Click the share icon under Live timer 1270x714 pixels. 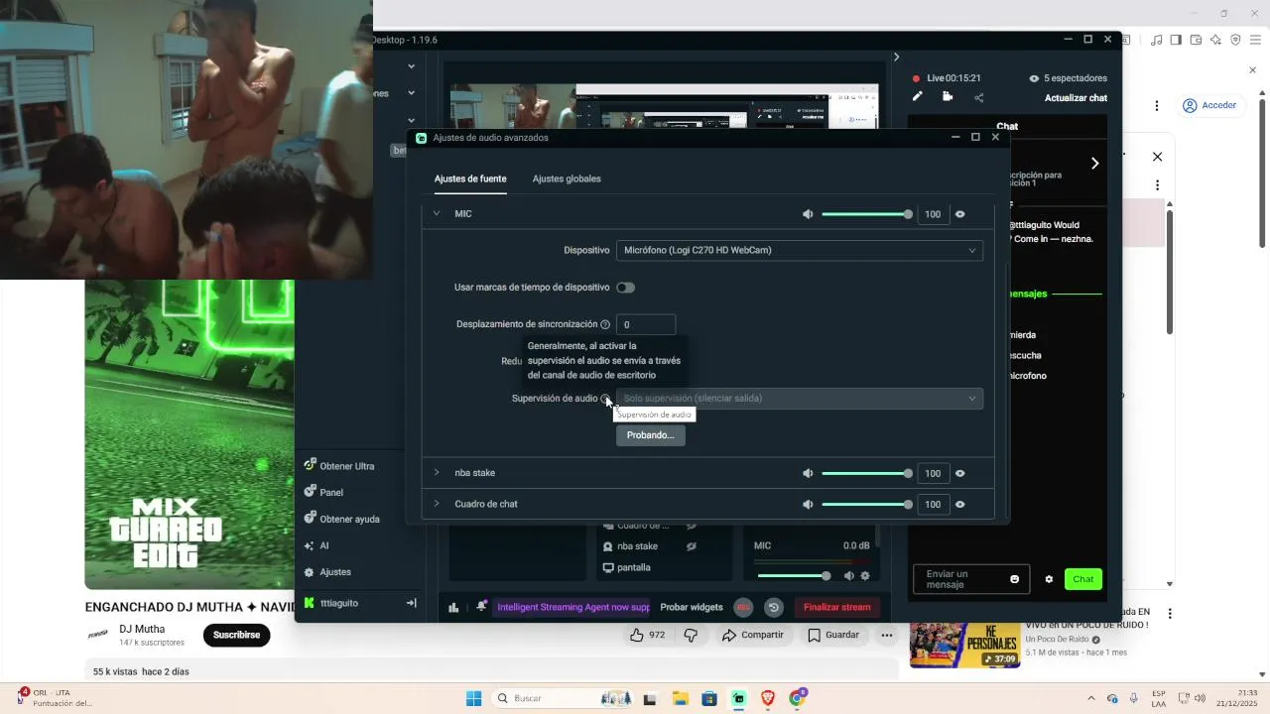pos(979,97)
